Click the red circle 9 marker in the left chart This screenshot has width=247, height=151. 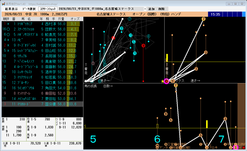pos(143,46)
